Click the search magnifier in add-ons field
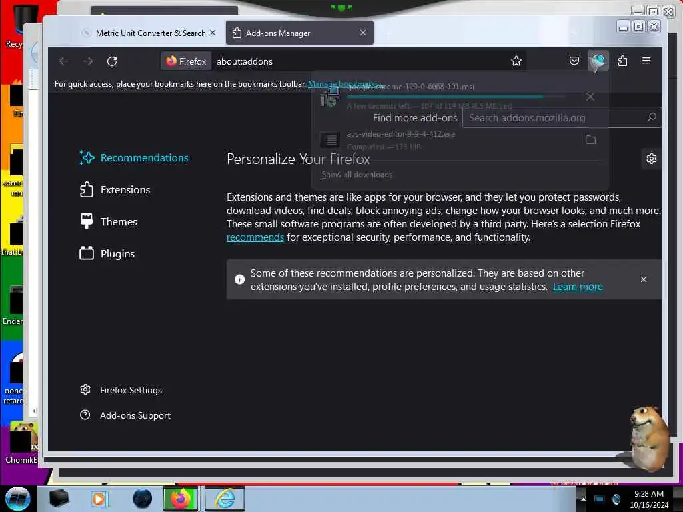 point(652,117)
